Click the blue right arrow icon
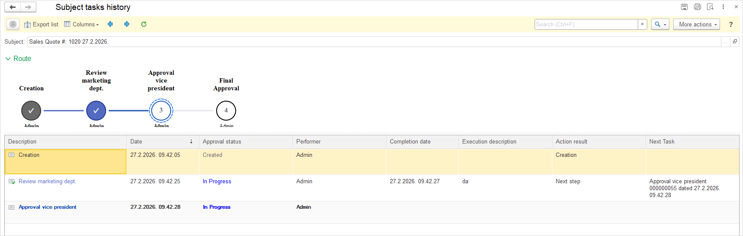The width and height of the screenshot is (743, 236). [x=127, y=24]
